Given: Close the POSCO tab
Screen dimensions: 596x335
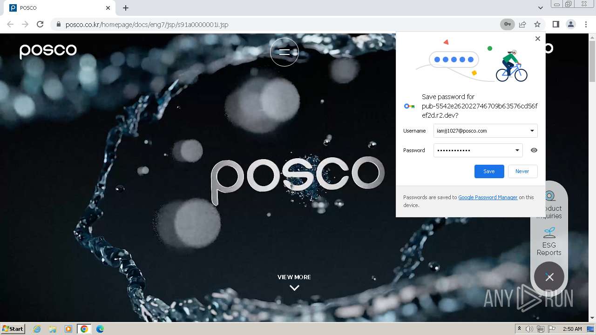Looking at the screenshot, I should (108, 8).
